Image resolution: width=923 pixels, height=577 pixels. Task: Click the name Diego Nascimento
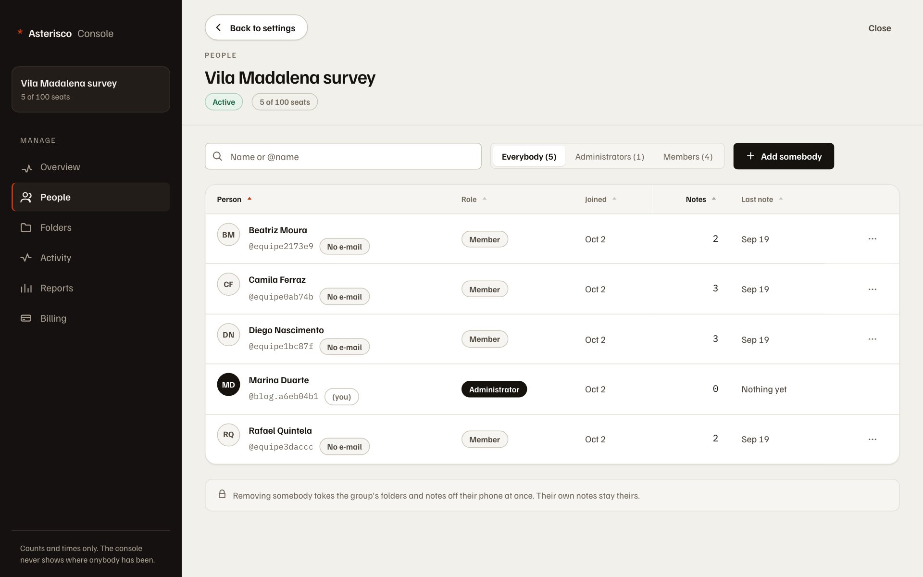click(x=286, y=330)
